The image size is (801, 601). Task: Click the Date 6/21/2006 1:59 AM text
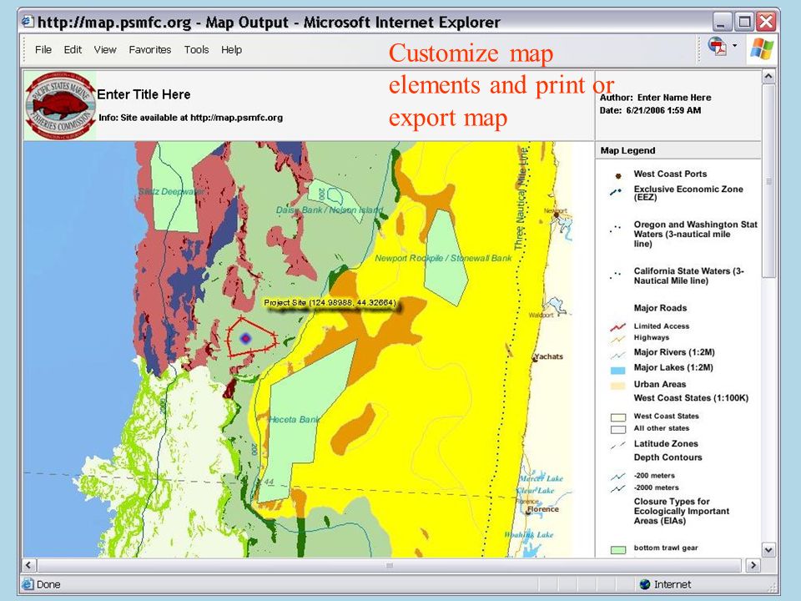pyautogui.click(x=650, y=110)
